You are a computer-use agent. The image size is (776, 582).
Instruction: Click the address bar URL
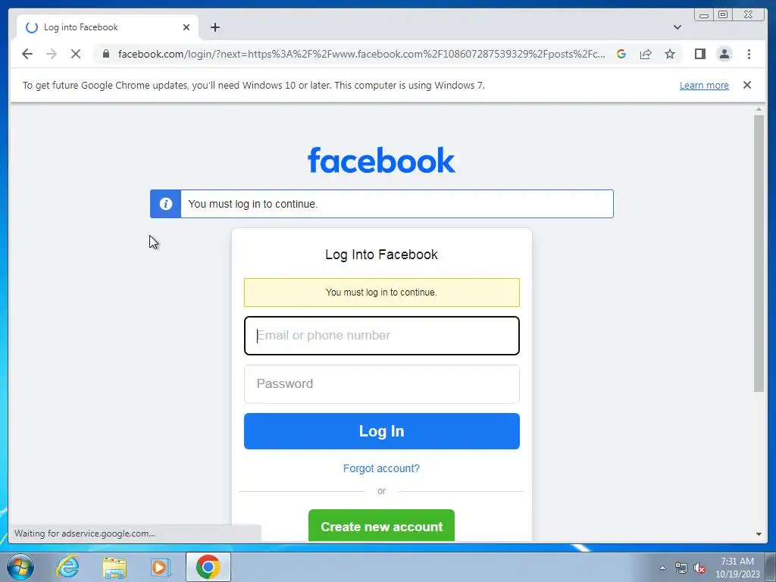[x=361, y=54]
